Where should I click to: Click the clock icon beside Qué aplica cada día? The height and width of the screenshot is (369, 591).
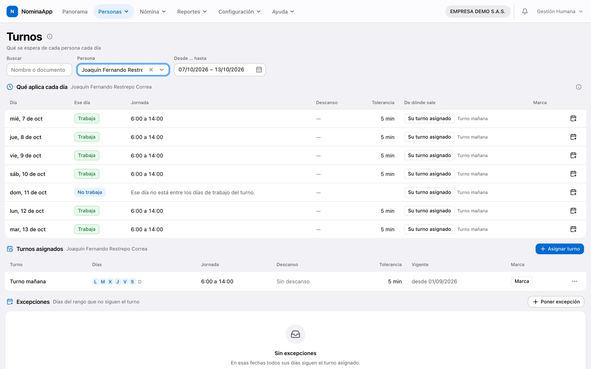[10, 87]
